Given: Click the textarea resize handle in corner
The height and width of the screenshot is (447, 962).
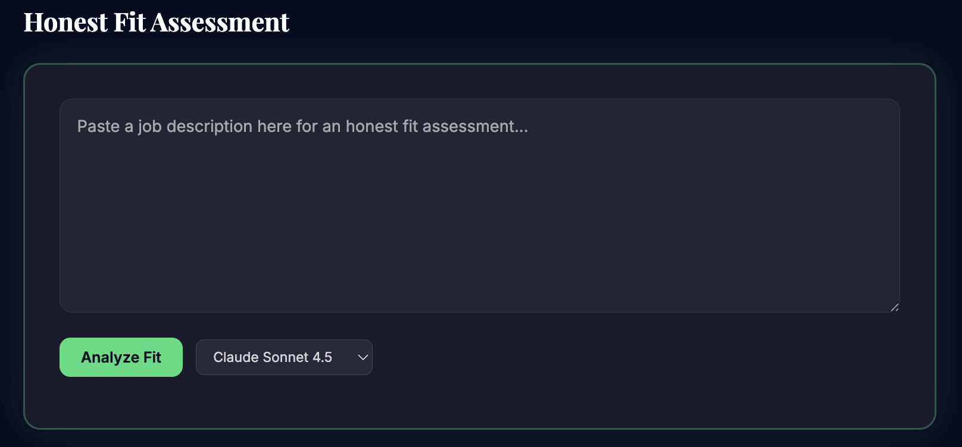Looking at the screenshot, I should coord(894,307).
